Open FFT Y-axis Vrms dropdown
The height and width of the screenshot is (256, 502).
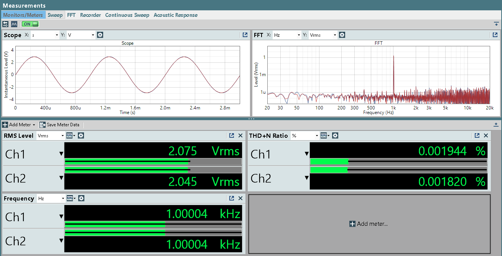[x=323, y=35]
